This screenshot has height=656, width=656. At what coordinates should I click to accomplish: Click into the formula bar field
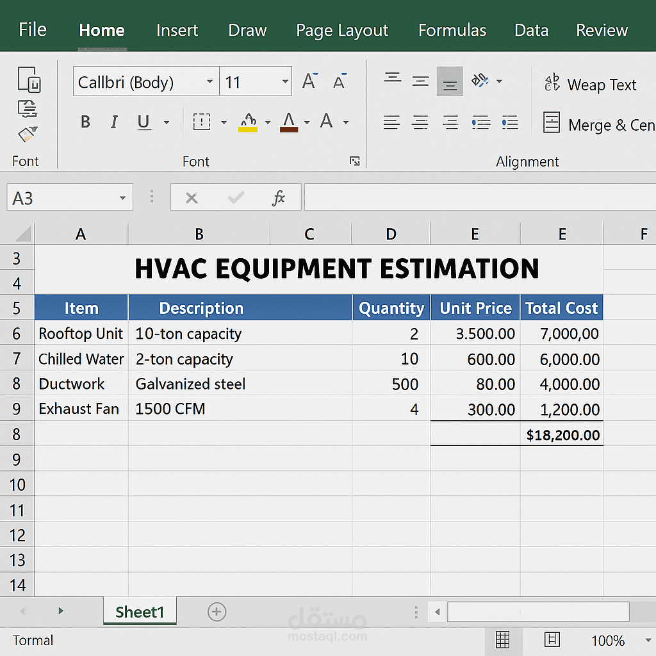tap(480, 197)
